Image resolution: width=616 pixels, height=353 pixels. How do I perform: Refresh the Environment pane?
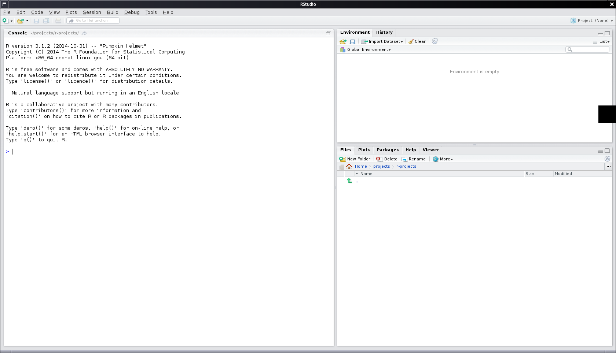(x=434, y=41)
